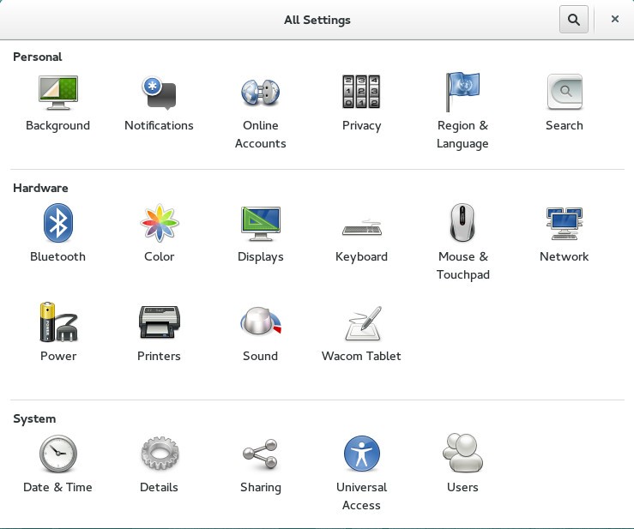Open Power settings

pos(57,323)
